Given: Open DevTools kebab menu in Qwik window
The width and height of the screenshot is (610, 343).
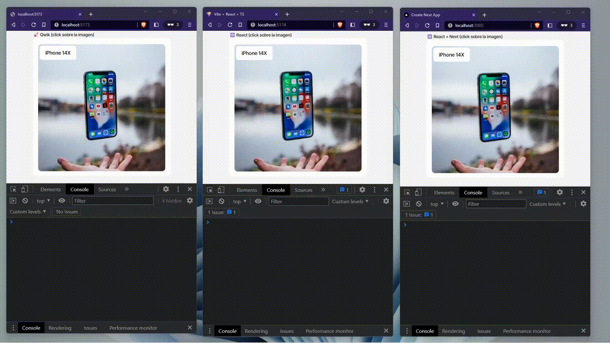Looking at the screenshot, I should pos(178,189).
